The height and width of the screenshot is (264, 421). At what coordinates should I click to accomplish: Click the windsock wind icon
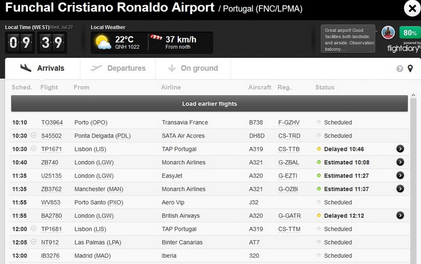(x=156, y=37)
